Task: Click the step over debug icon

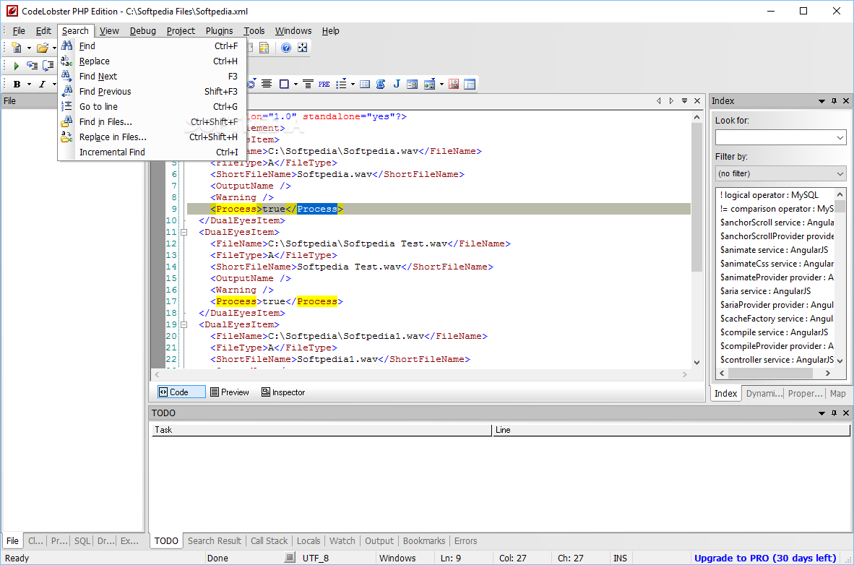Action: (x=48, y=66)
